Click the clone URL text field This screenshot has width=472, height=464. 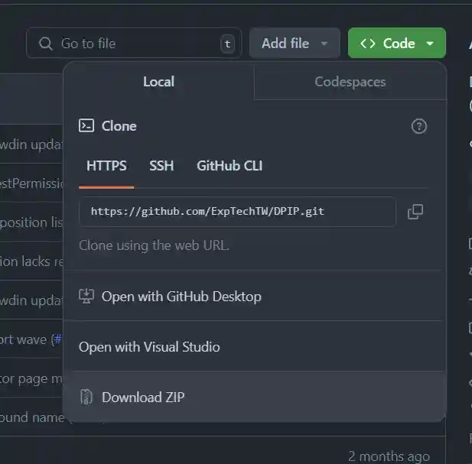coord(237,212)
